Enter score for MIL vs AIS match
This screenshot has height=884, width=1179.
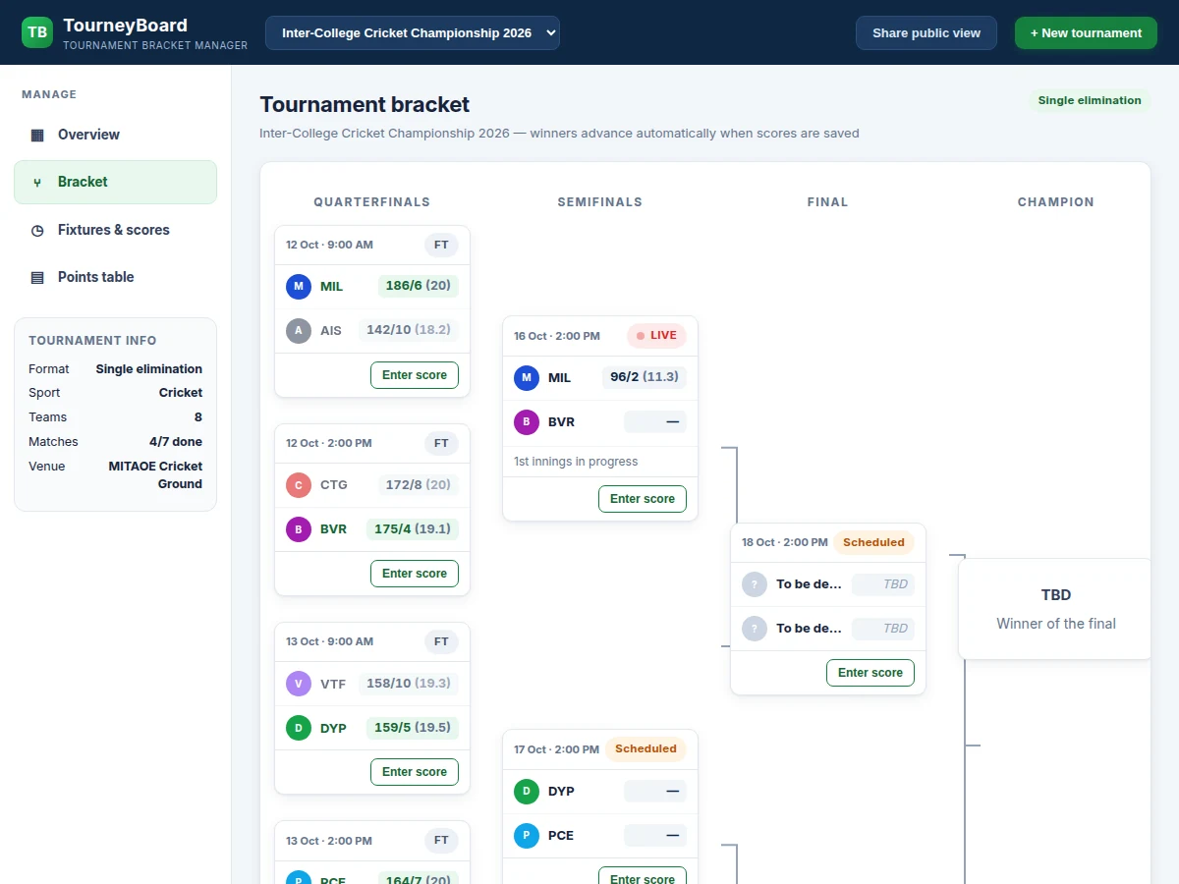[415, 375]
